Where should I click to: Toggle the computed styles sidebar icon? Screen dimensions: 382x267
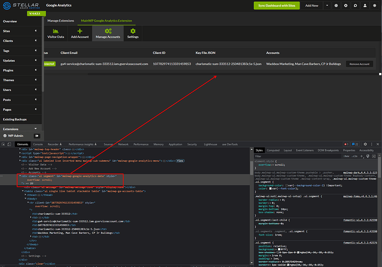click(374, 156)
